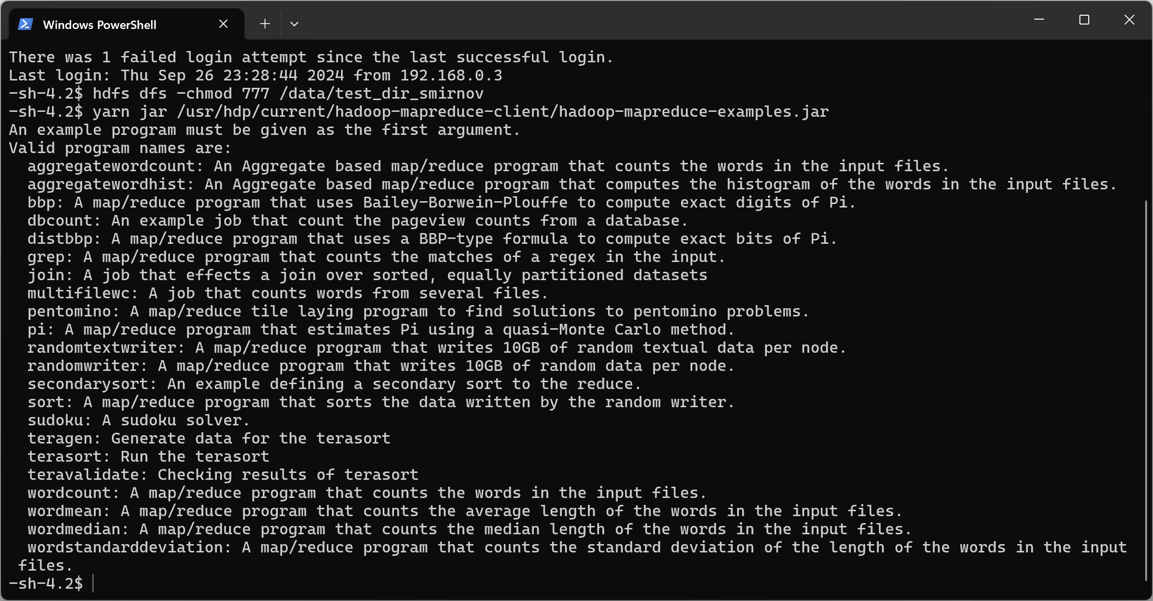
Task: Click the sudoku solver line
Action: tap(138, 420)
